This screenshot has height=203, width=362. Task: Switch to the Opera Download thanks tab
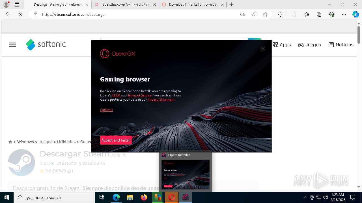click(x=193, y=5)
